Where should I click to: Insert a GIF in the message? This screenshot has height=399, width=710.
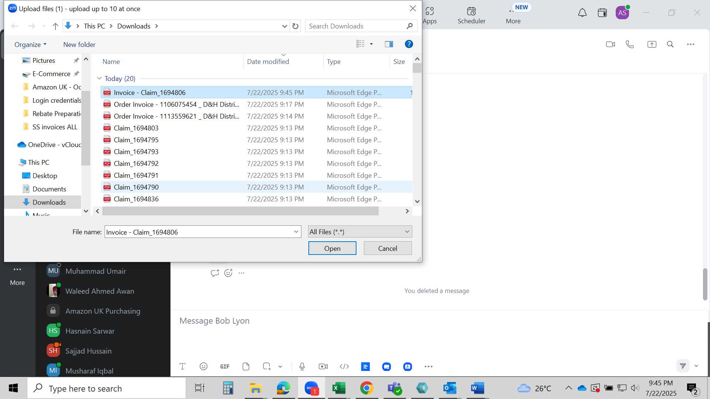[x=225, y=366]
